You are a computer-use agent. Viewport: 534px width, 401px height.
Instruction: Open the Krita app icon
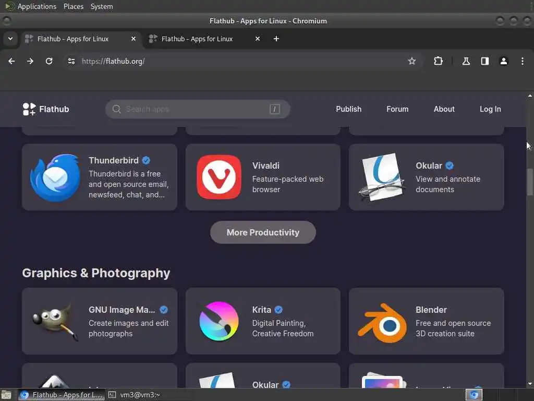pyautogui.click(x=219, y=321)
